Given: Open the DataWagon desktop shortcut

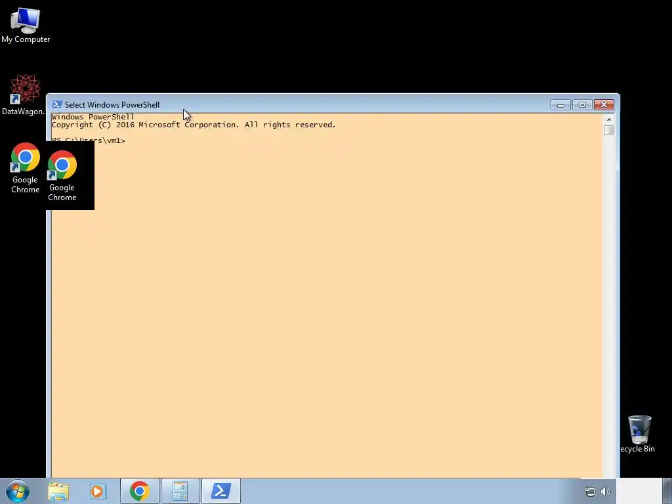Looking at the screenshot, I should pos(24,94).
